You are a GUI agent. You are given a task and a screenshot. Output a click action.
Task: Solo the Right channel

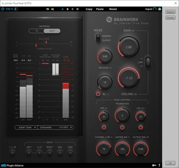(x=50, y=153)
